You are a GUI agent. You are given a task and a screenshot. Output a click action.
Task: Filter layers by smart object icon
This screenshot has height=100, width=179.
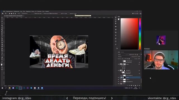pyautogui.click(x=137, y=55)
